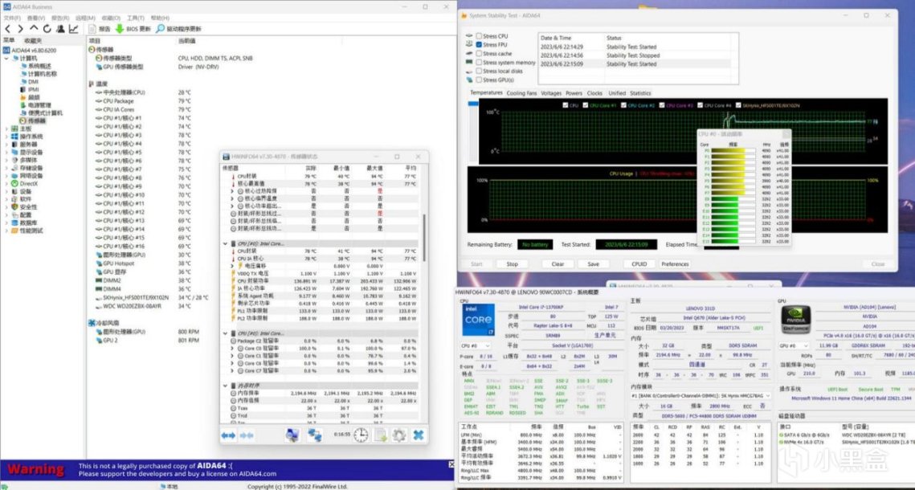The height and width of the screenshot is (490, 915).
Task: Go forward in AIDA64 toolbar
Action: 20,29
